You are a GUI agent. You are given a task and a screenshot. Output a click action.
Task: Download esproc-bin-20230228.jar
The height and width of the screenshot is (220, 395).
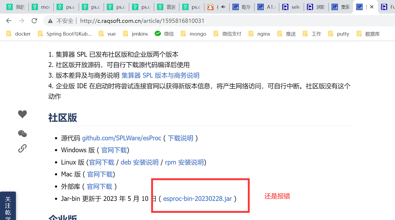point(197,199)
